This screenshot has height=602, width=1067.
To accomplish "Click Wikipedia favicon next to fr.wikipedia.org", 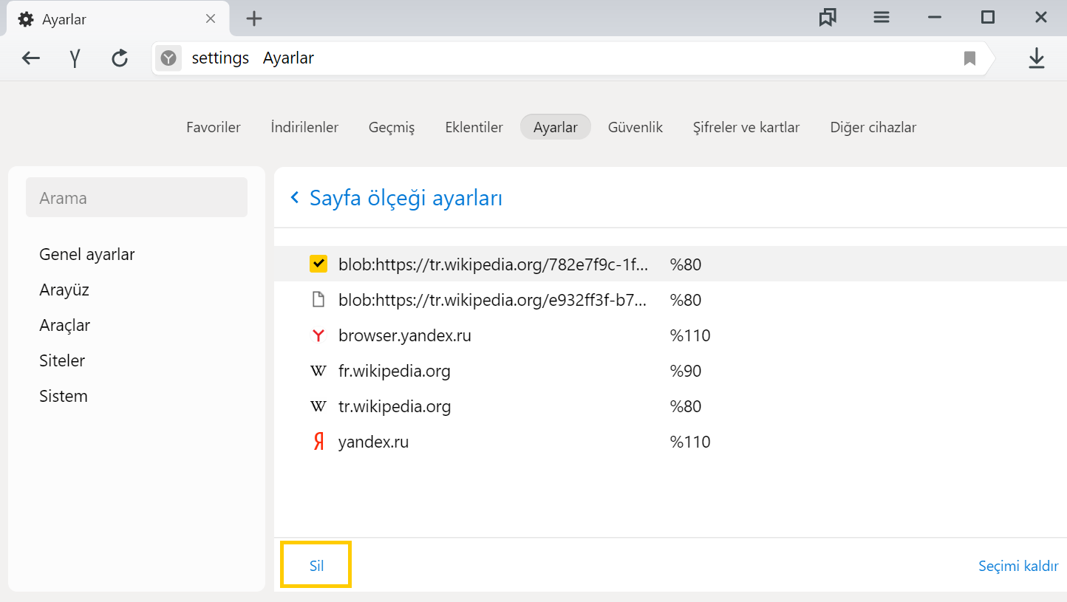I will pos(318,371).
